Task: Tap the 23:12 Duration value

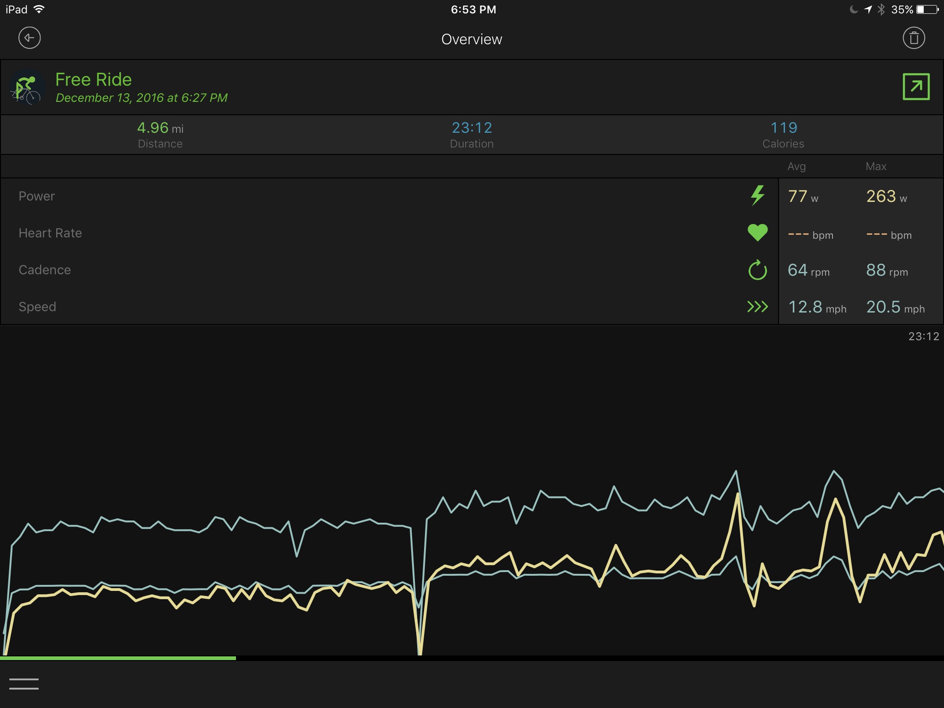Action: coord(472,128)
